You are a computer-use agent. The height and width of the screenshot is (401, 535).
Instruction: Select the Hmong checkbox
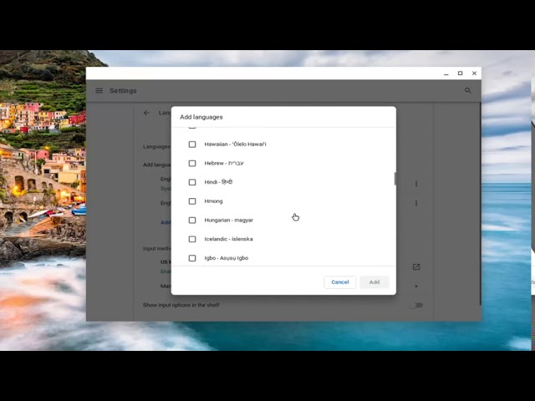click(192, 201)
